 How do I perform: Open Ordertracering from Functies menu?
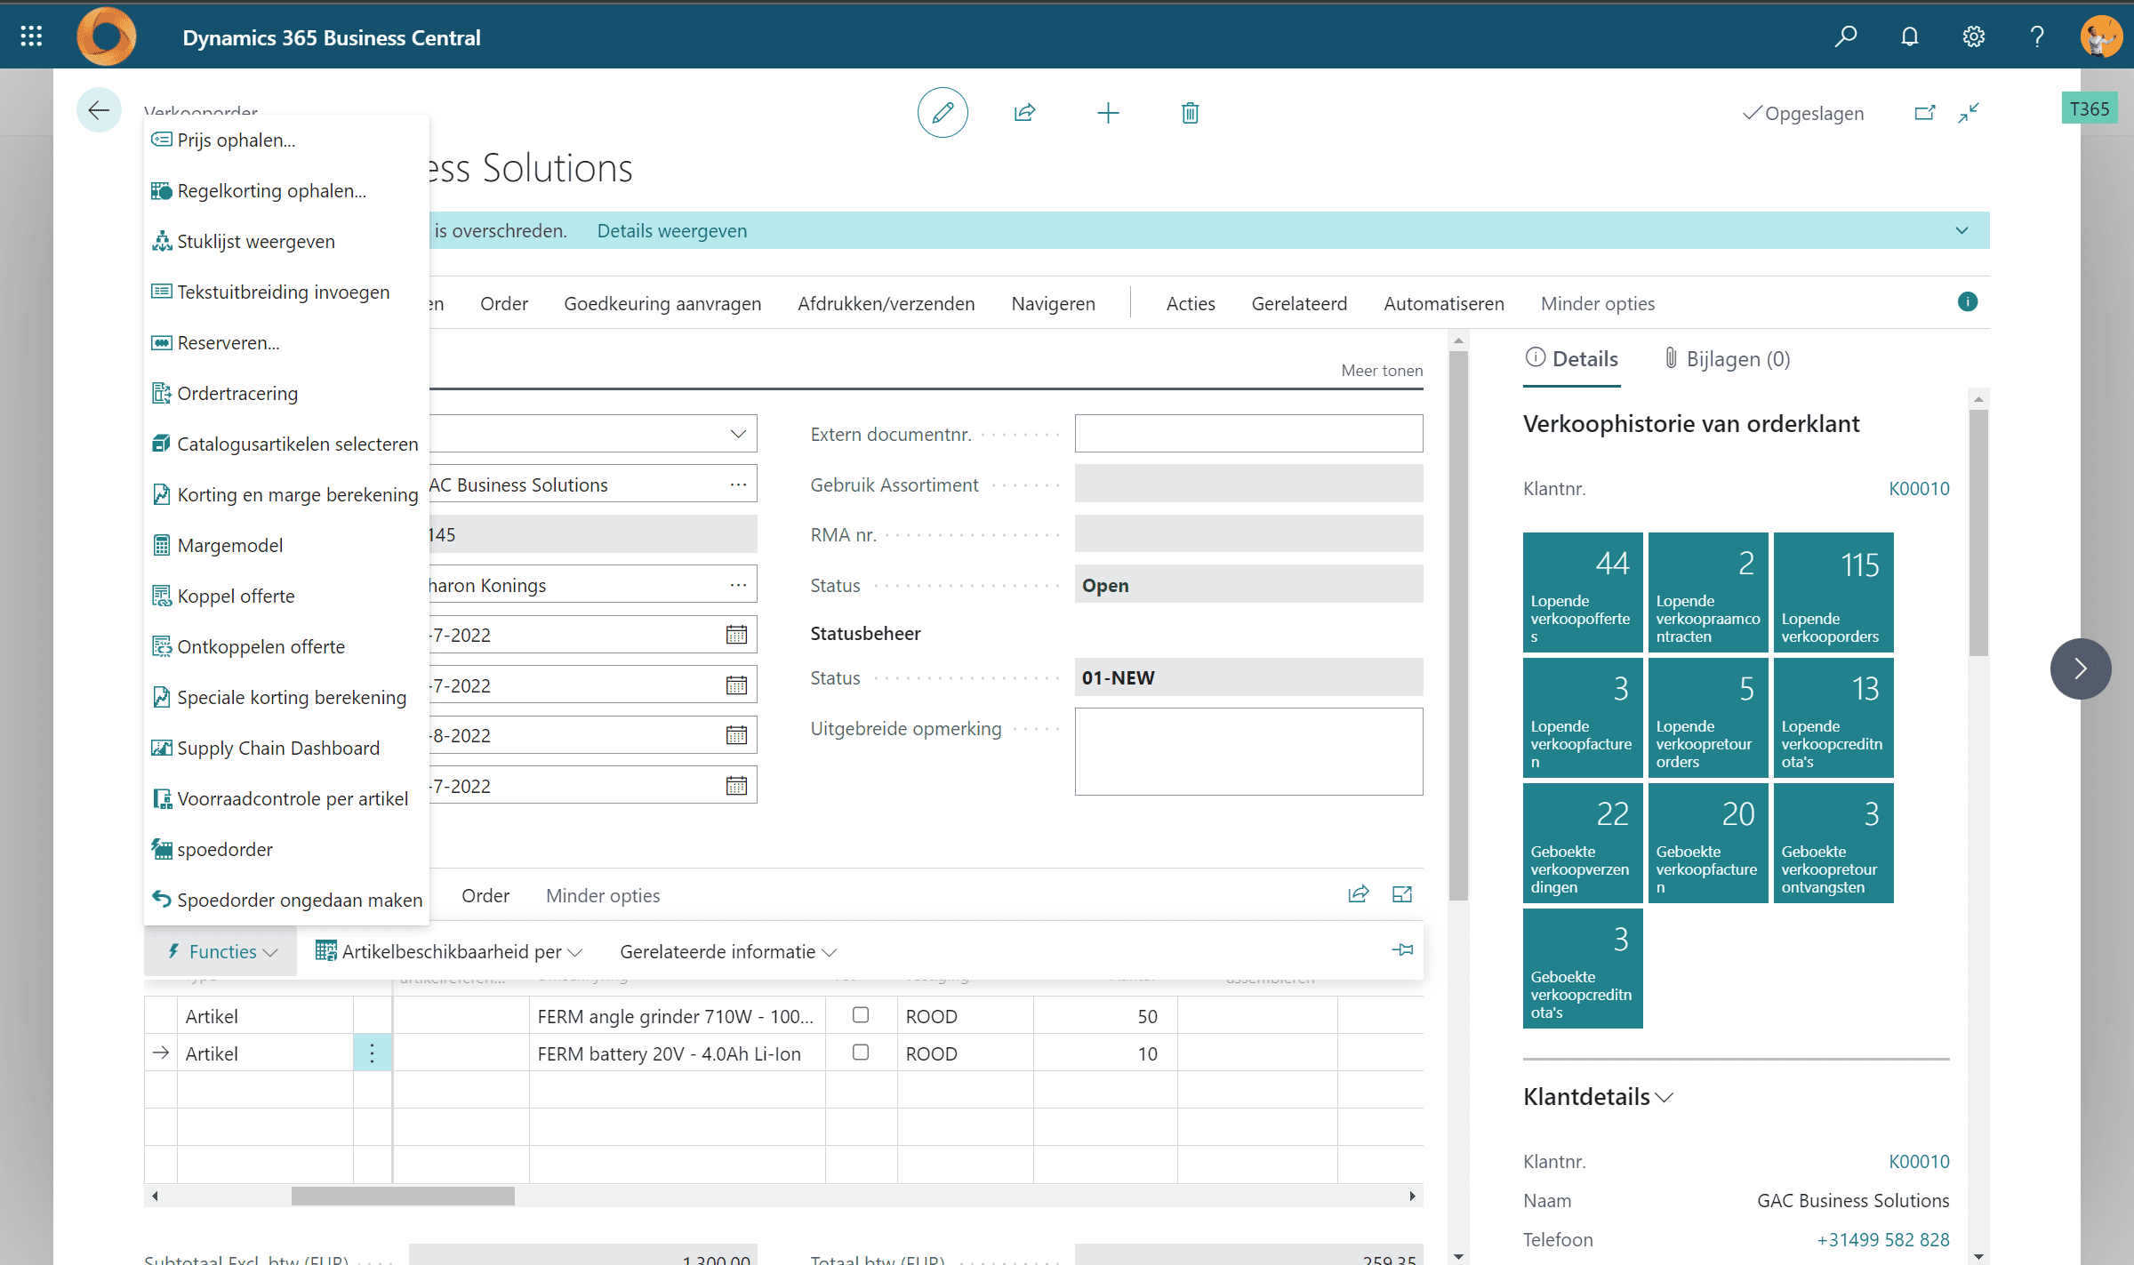click(x=286, y=393)
